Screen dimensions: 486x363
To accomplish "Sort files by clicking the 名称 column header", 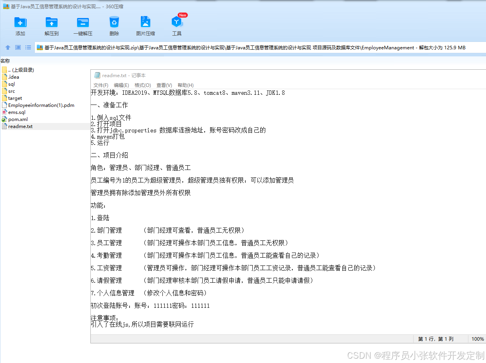I will (7, 61).
